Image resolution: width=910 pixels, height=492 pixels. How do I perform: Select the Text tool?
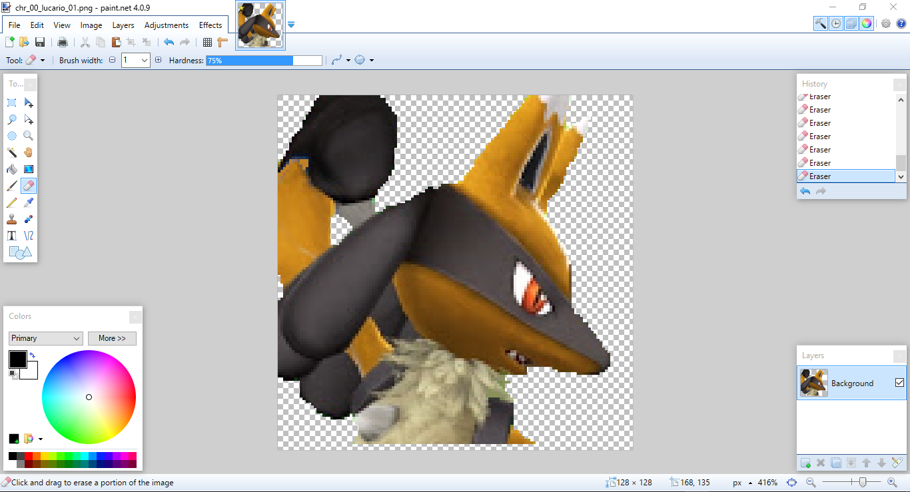tap(11, 235)
